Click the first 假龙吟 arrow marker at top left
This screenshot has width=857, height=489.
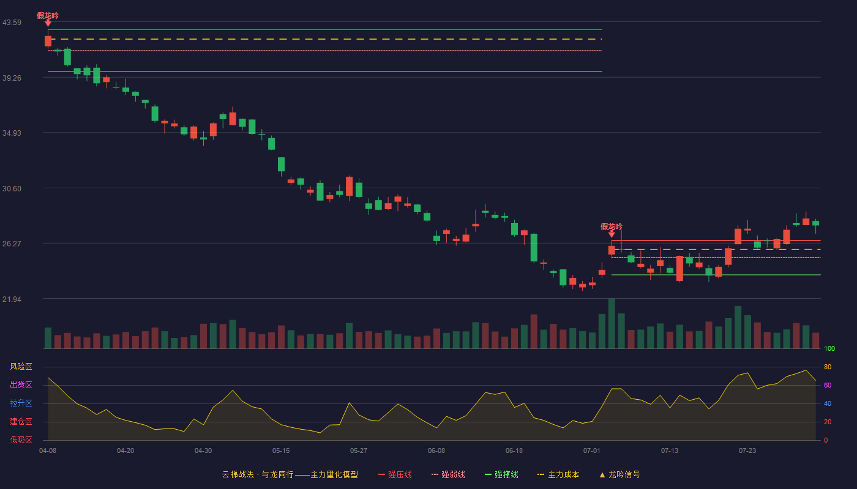tap(48, 23)
